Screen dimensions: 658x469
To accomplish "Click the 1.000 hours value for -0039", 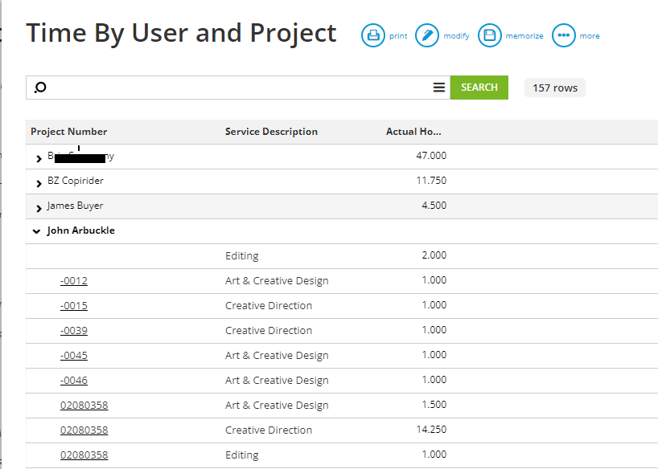I will click(x=434, y=330).
